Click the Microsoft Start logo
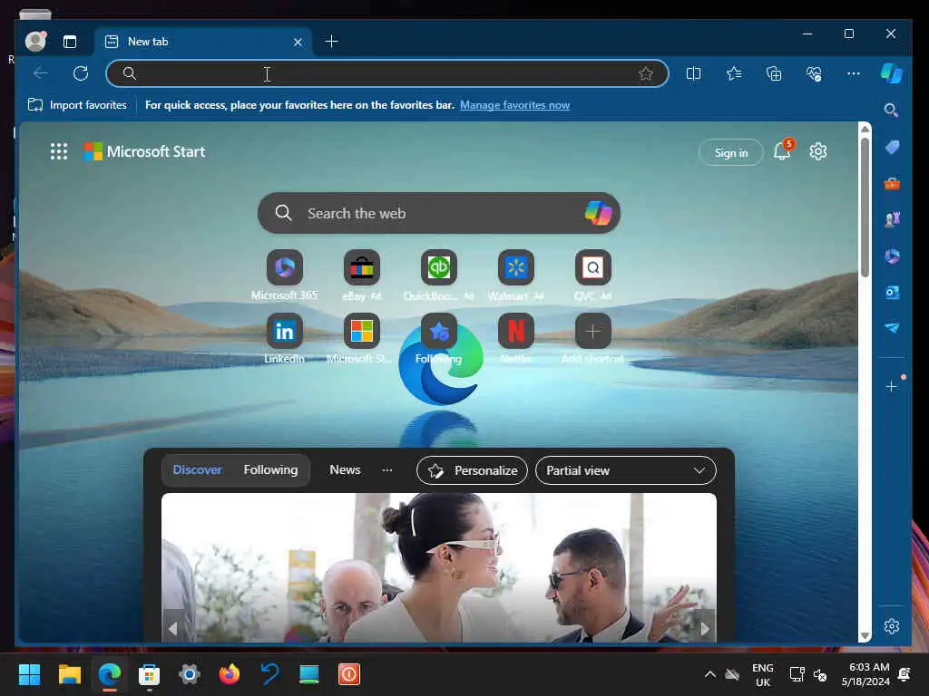 point(144,151)
